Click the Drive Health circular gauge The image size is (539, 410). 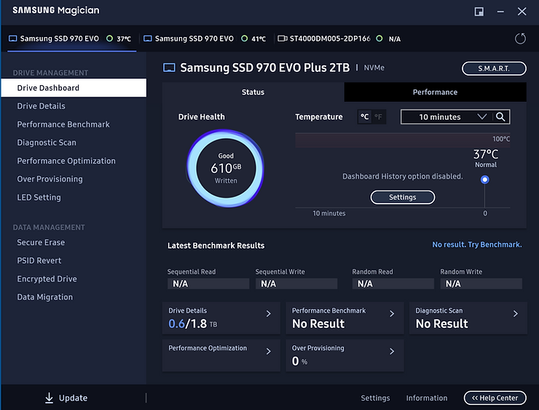point(226,167)
